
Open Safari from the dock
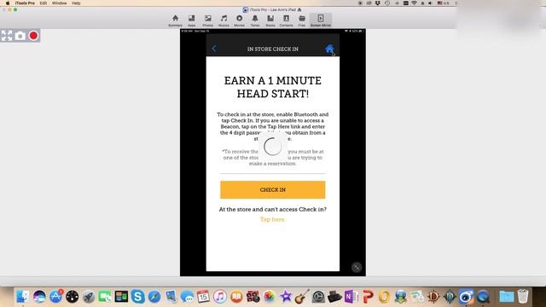[x=154, y=297]
